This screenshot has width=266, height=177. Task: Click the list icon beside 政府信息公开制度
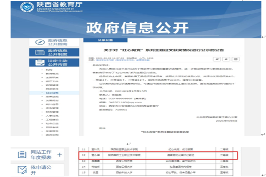click(x=40, y=52)
